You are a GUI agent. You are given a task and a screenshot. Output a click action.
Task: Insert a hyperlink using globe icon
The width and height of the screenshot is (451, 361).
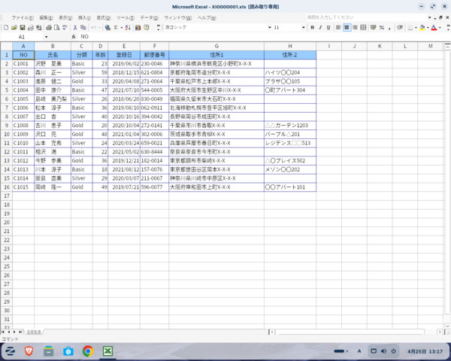click(107, 28)
